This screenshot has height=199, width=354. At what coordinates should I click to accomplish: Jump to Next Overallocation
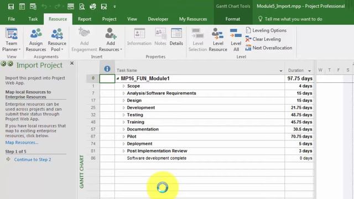coord(269,48)
